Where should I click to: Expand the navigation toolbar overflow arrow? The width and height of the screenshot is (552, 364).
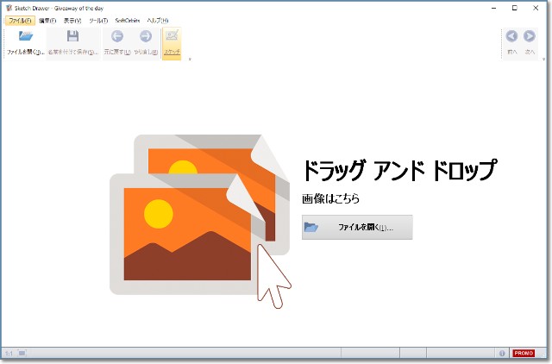click(543, 60)
